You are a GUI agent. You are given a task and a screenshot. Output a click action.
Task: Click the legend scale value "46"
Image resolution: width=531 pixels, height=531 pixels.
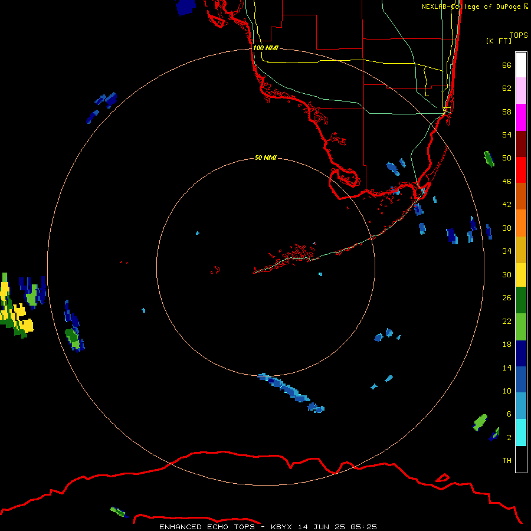[x=507, y=182]
